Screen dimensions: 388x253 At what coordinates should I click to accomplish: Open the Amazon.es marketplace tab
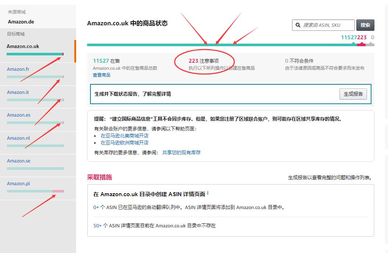[18, 115]
